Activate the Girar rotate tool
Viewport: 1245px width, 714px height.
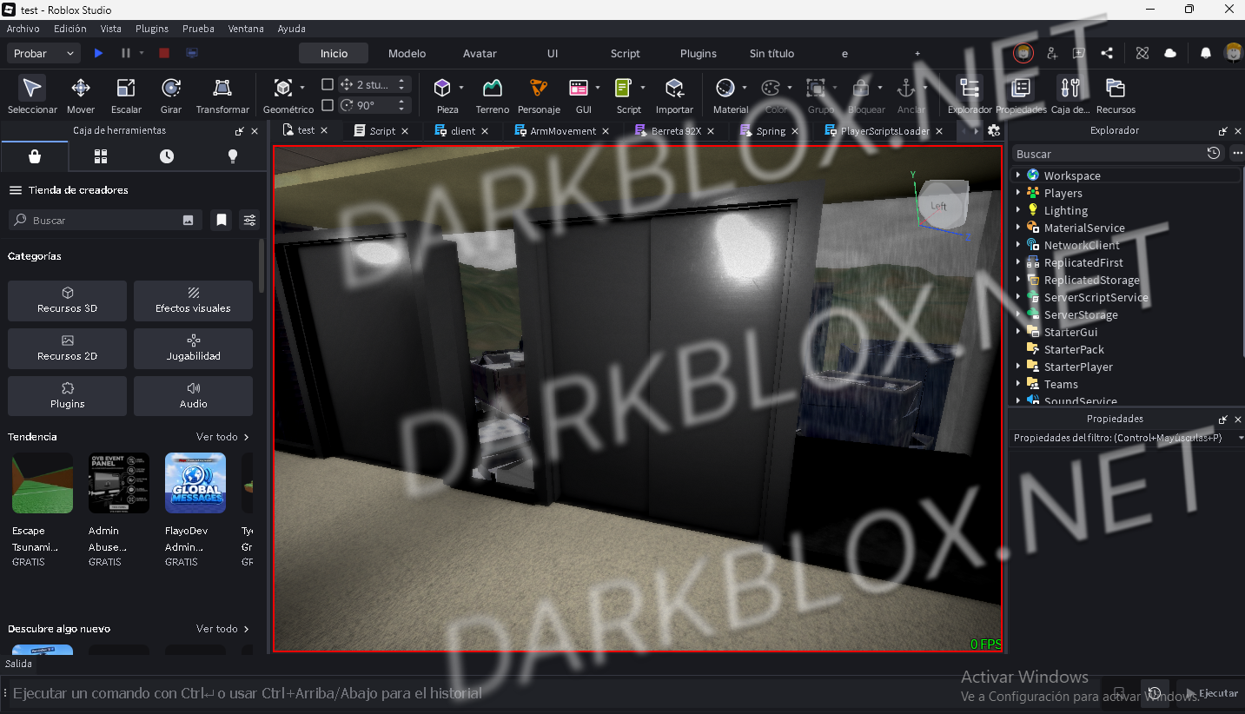[171, 96]
